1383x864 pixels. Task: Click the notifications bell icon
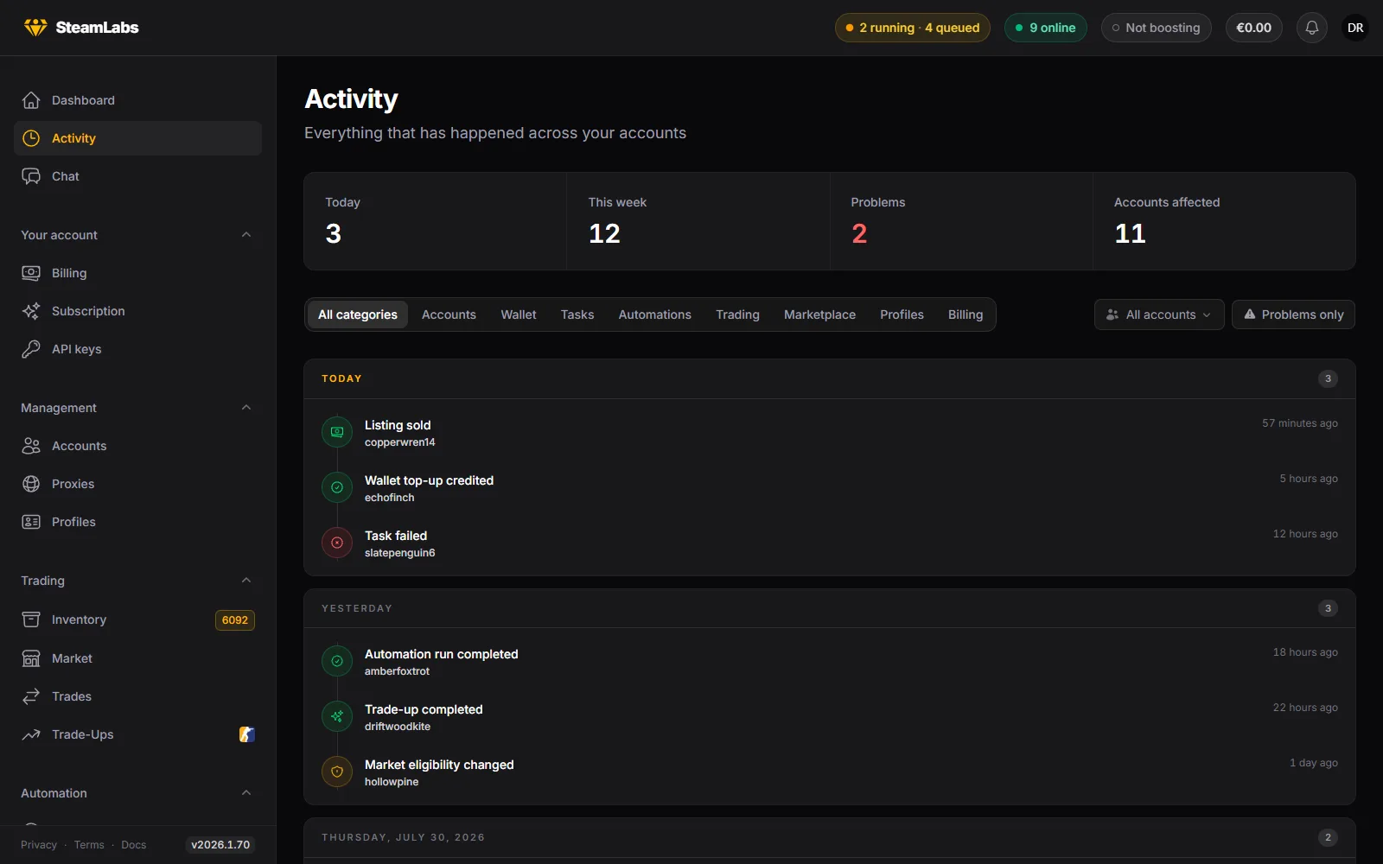click(1311, 28)
